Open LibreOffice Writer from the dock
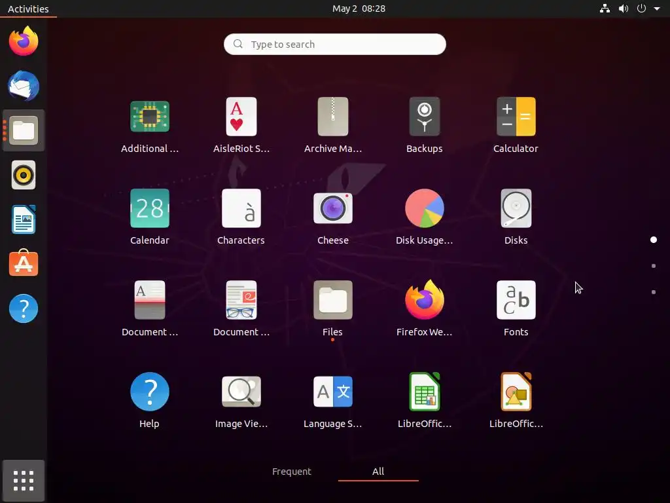 pyautogui.click(x=24, y=219)
